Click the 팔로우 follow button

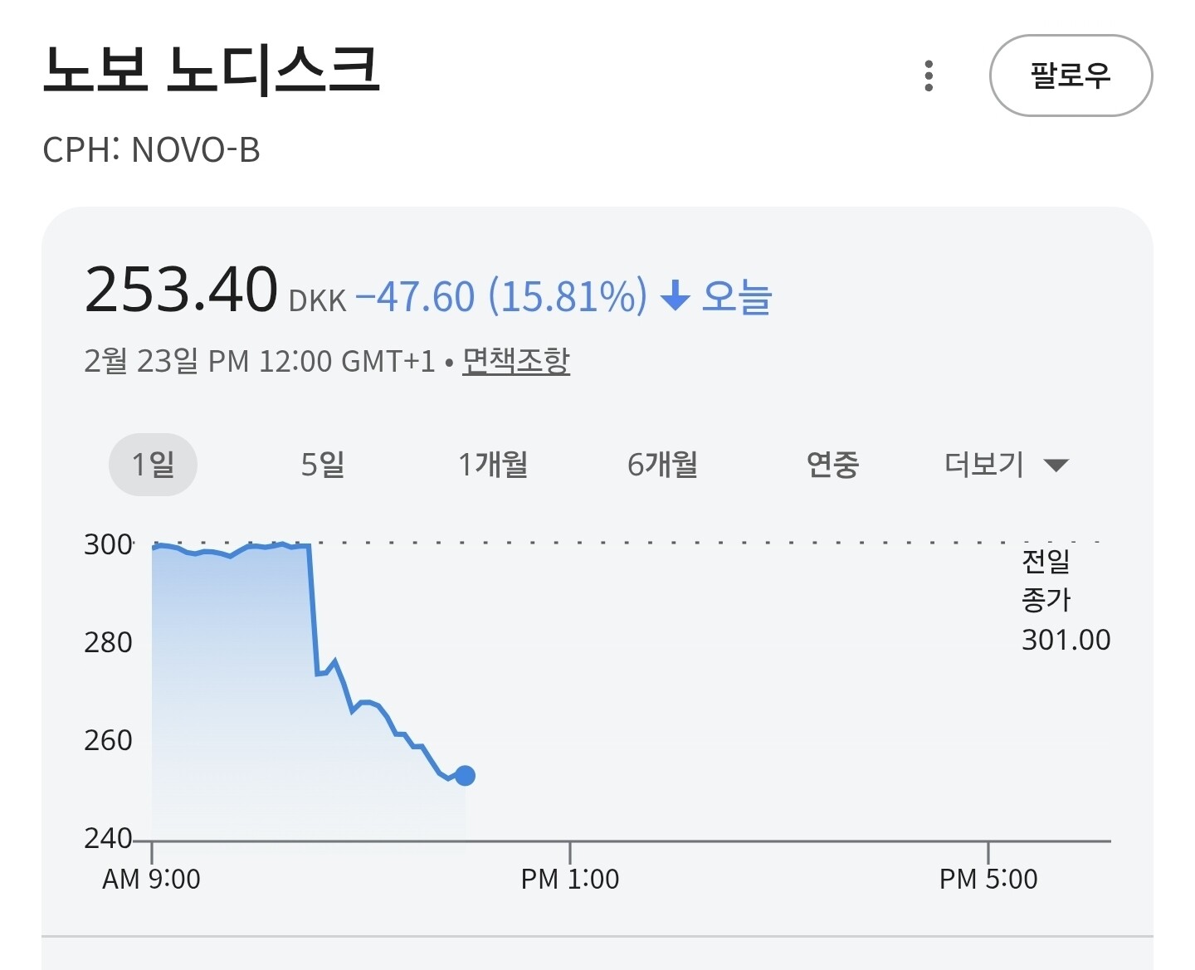pyautogui.click(x=1071, y=76)
